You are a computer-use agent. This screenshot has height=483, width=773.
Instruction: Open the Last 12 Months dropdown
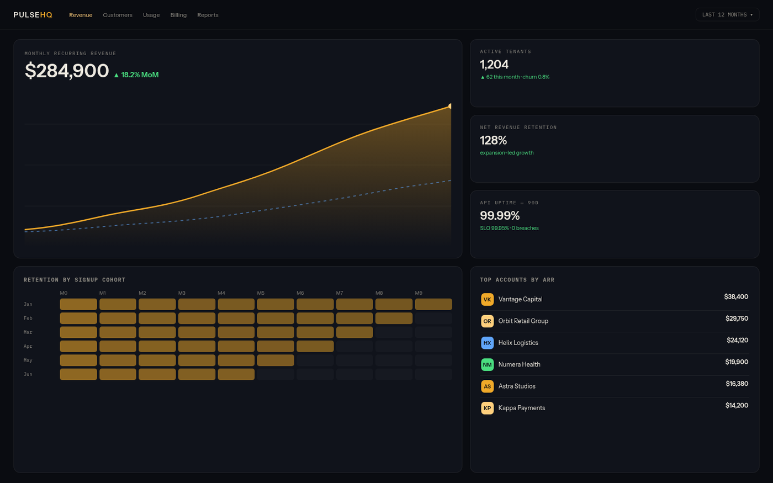click(x=727, y=15)
